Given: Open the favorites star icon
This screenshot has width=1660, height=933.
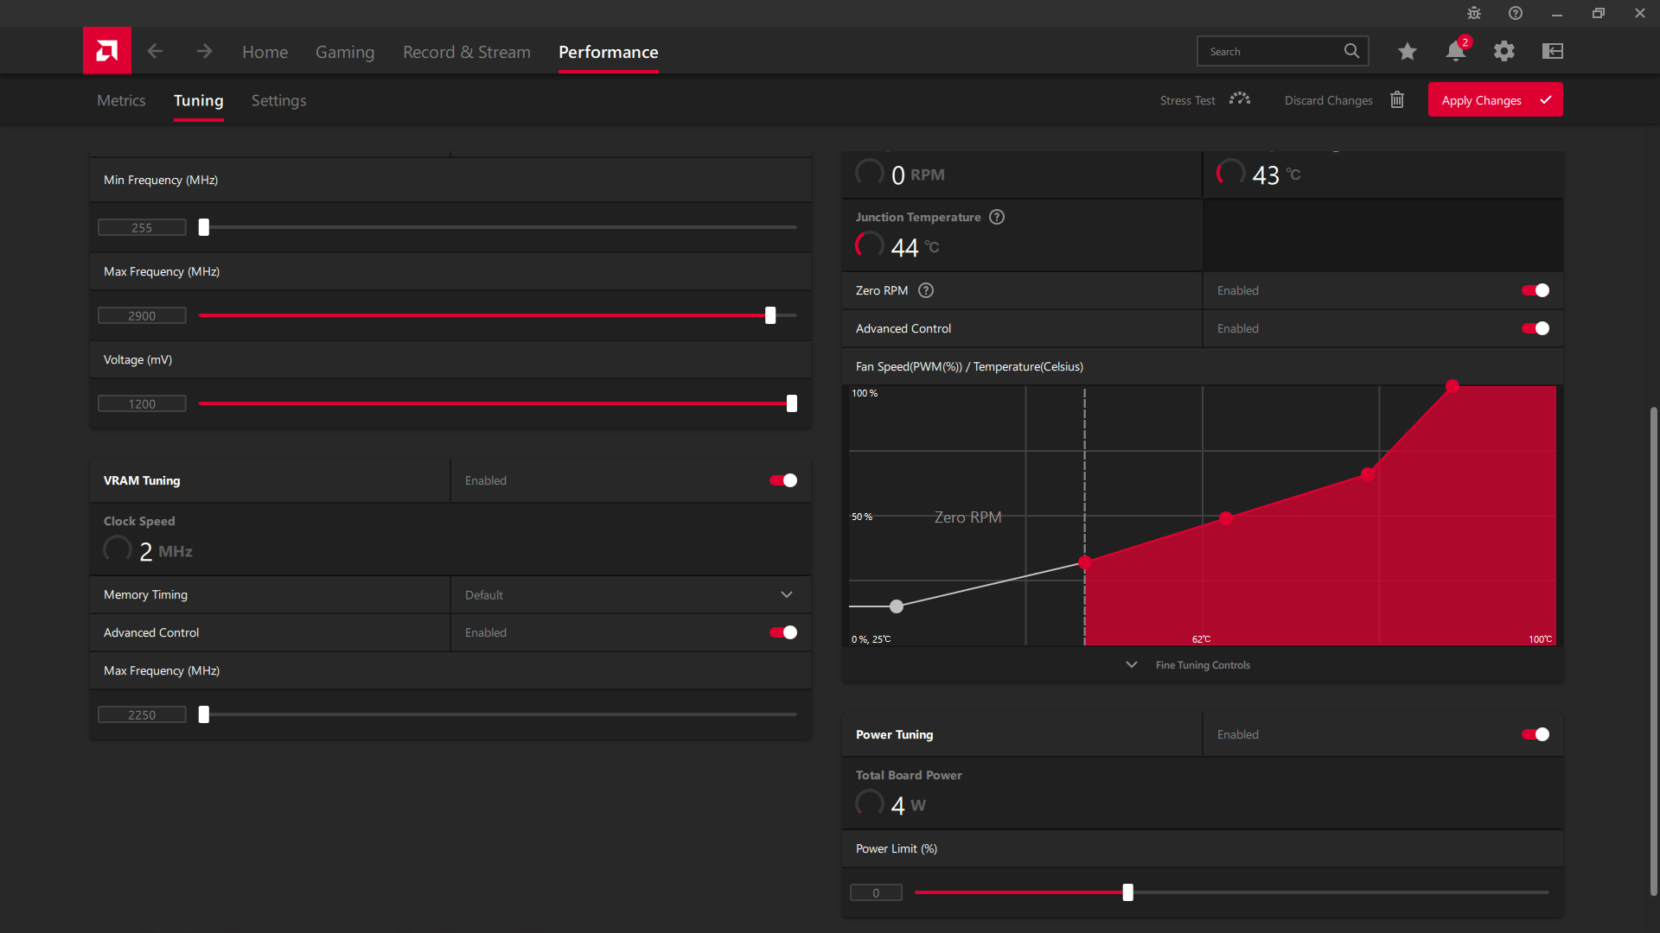Looking at the screenshot, I should pos(1407,51).
